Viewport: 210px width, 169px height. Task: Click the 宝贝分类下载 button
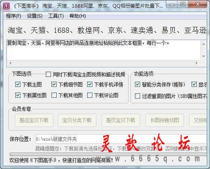click(77, 120)
